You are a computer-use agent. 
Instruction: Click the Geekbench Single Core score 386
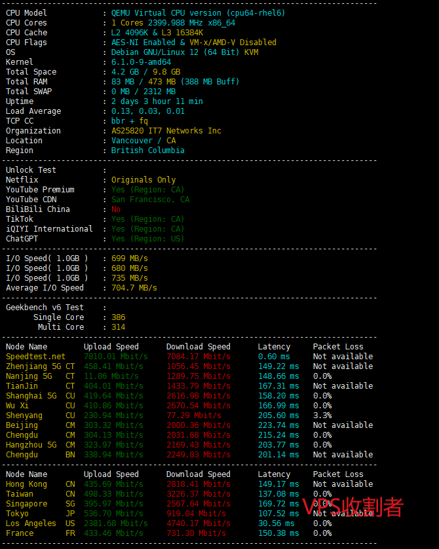118,317
